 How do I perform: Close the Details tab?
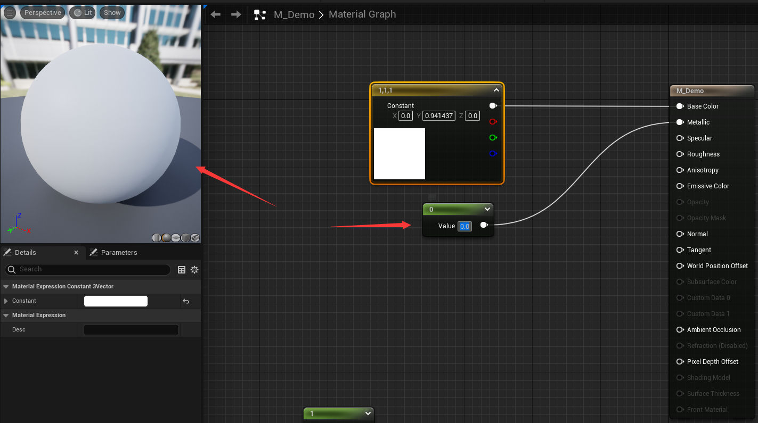tap(76, 253)
